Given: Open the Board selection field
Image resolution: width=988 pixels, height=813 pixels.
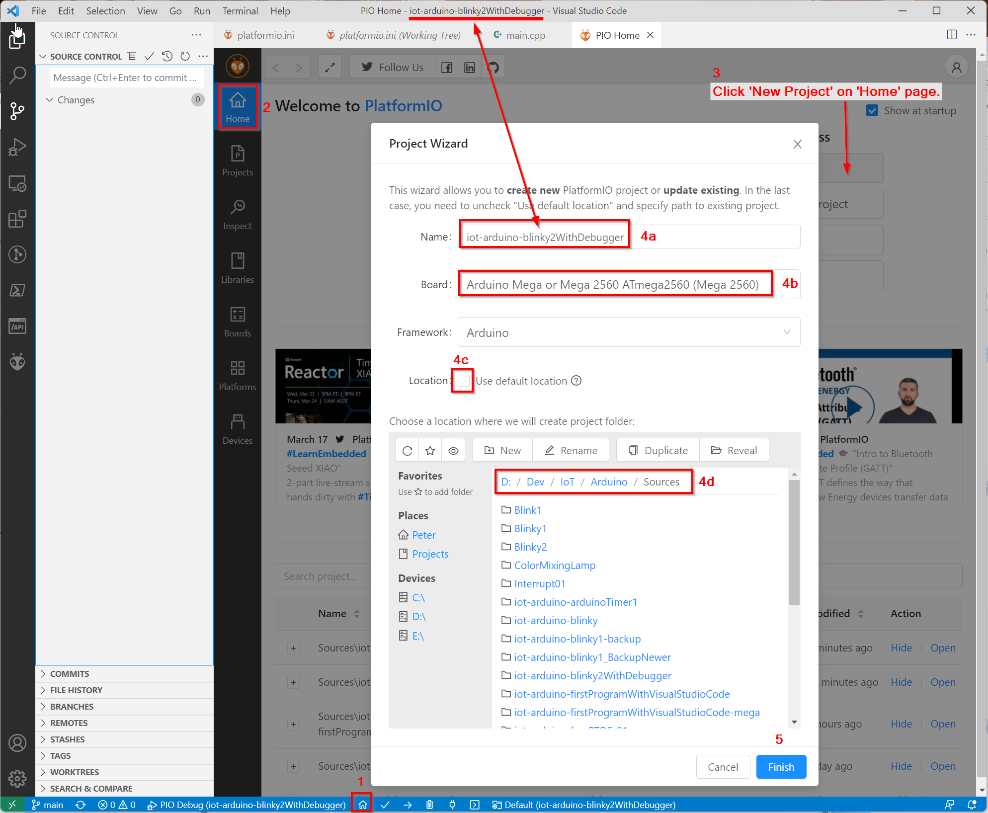Looking at the screenshot, I should click(x=629, y=284).
